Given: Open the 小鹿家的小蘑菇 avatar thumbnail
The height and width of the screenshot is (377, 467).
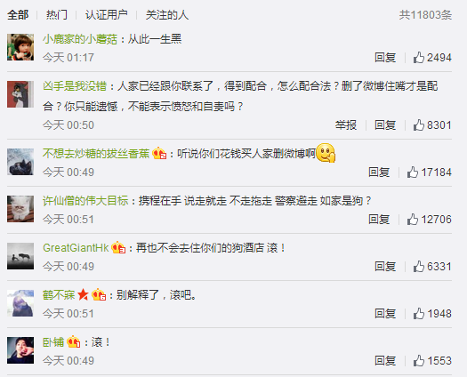Looking at the screenshot, I should tap(20, 47).
